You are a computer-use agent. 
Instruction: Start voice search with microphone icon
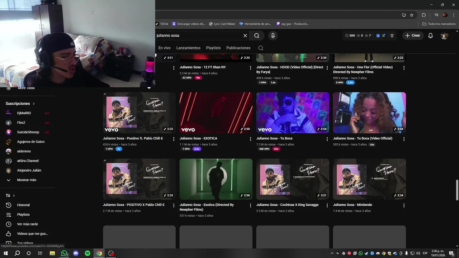273,35
